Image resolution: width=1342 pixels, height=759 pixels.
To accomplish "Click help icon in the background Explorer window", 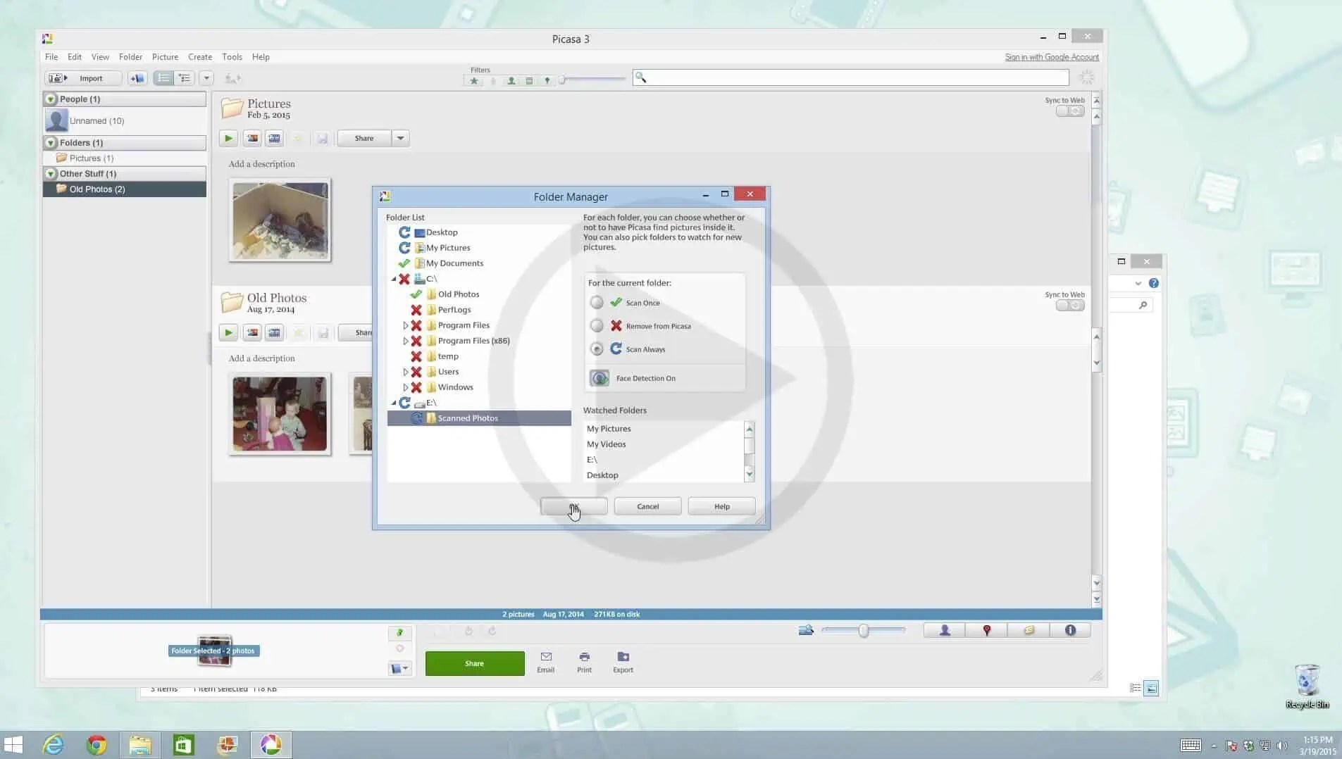I will click(x=1153, y=283).
